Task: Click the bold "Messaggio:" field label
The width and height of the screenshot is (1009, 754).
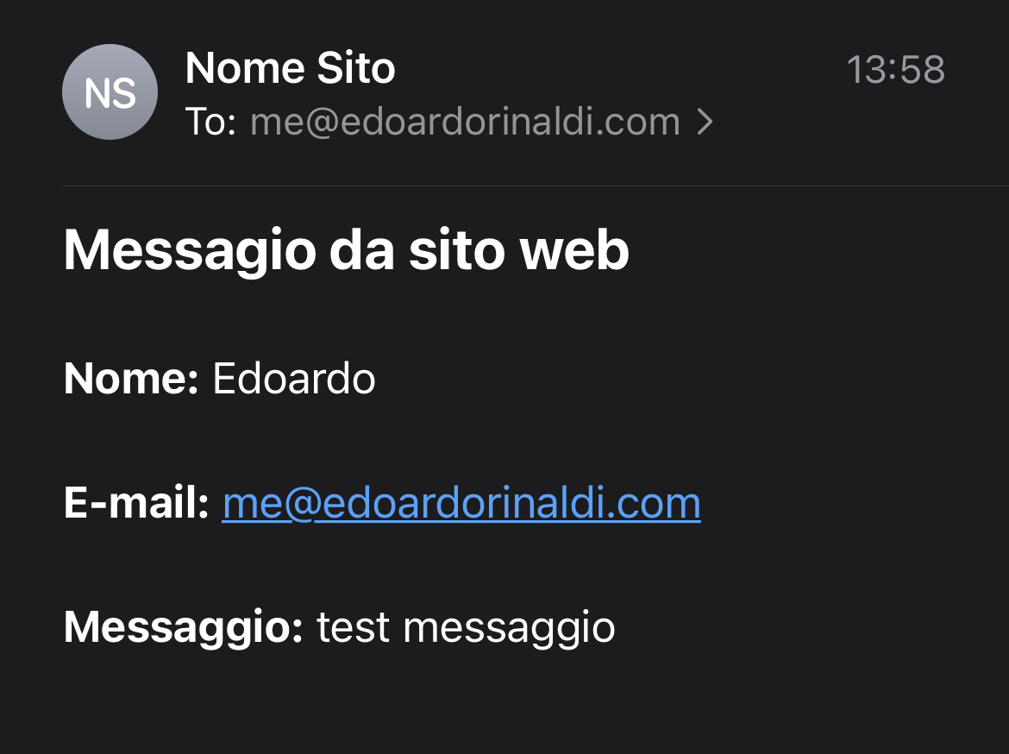Action: (183, 627)
